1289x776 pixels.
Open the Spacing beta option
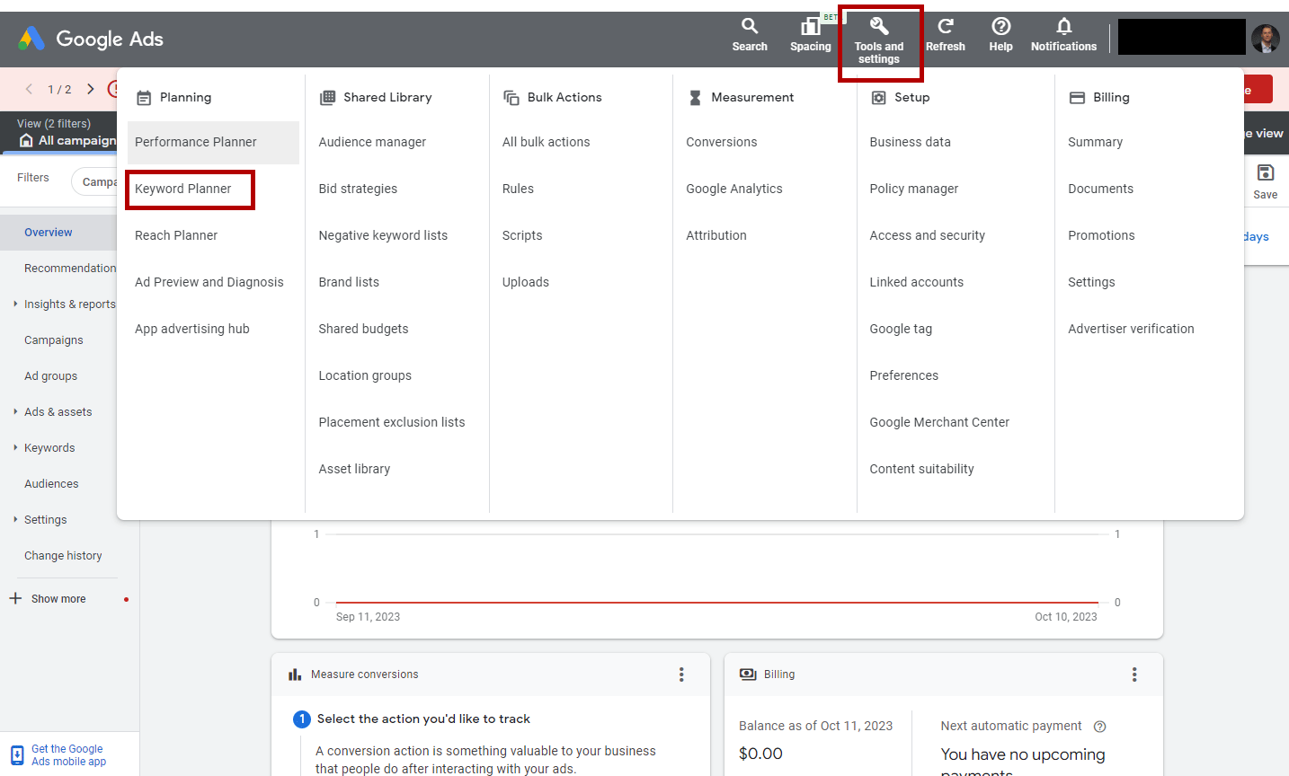tap(811, 35)
